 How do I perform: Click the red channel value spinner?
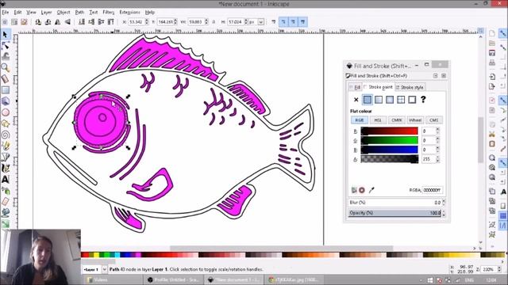click(x=437, y=131)
